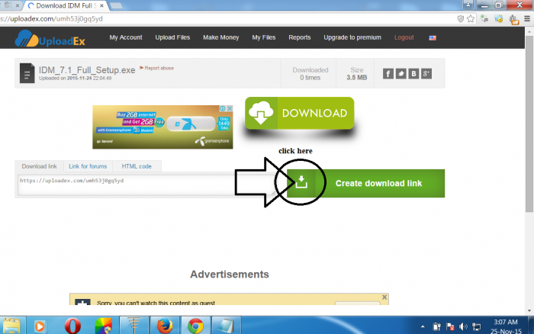Click the face extension icon in toolbar

[499, 19]
